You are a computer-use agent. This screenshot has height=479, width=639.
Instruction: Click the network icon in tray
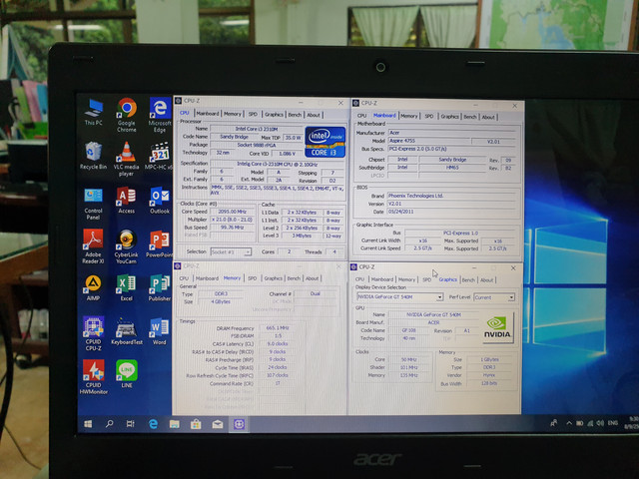[590, 423]
